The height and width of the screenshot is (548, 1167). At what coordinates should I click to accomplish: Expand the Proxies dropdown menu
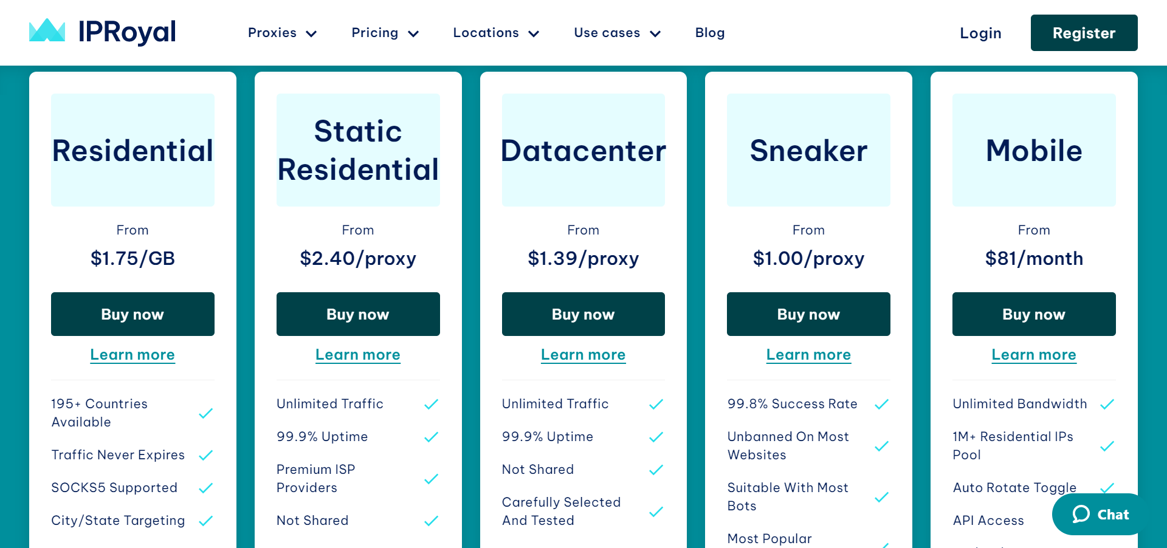click(x=282, y=33)
